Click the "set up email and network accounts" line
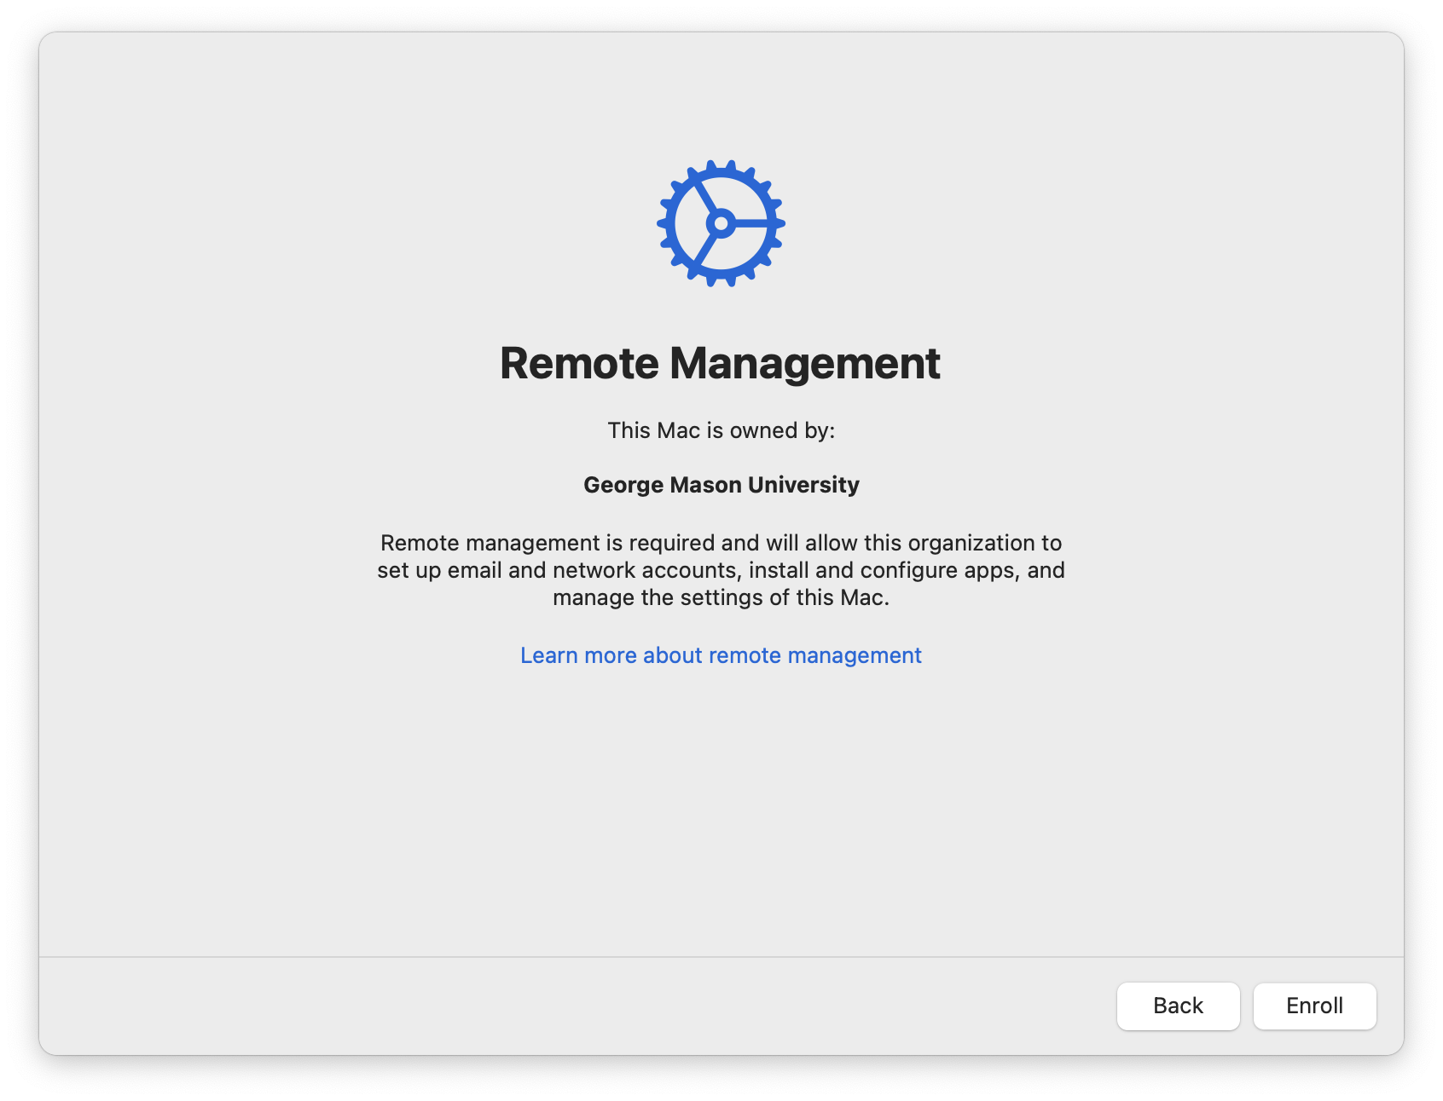This screenshot has height=1101, width=1443. tap(559, 570)
